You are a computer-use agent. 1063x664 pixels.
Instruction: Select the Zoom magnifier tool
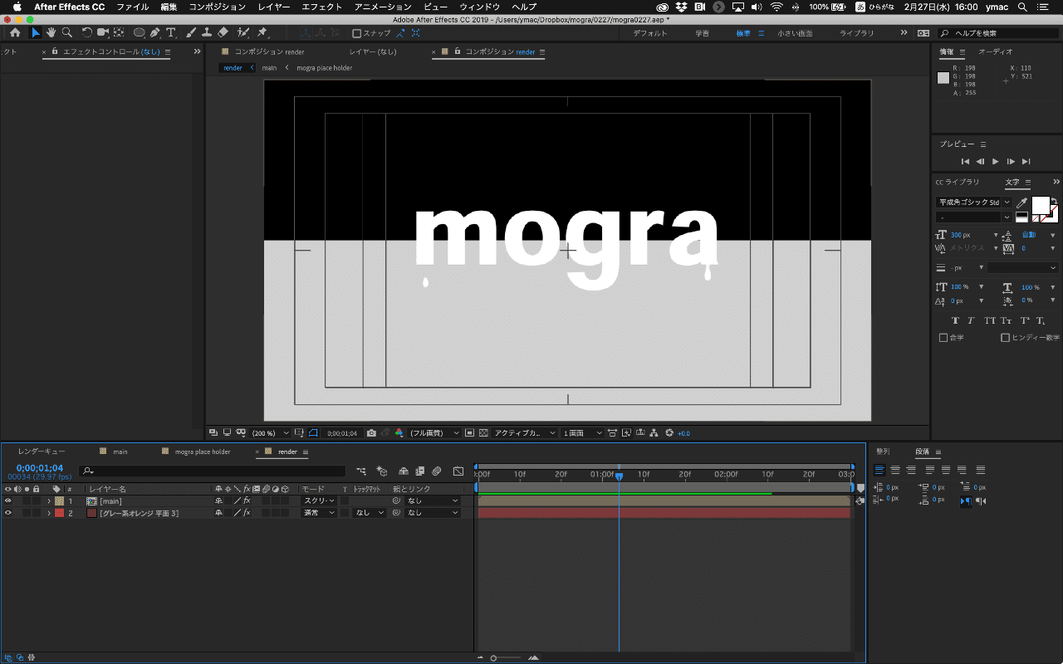[66, 33]
